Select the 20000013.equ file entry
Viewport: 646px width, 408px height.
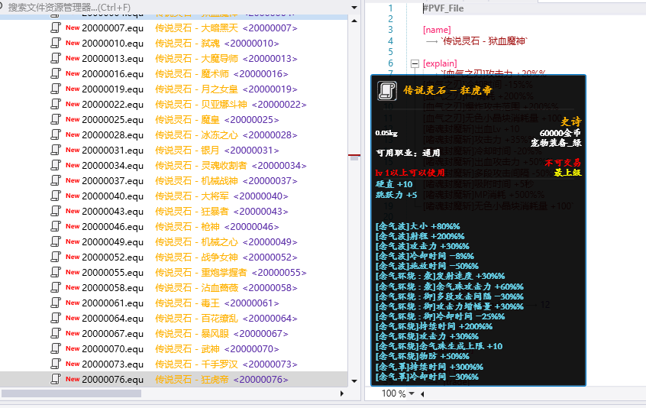click(x=112, y=58)
